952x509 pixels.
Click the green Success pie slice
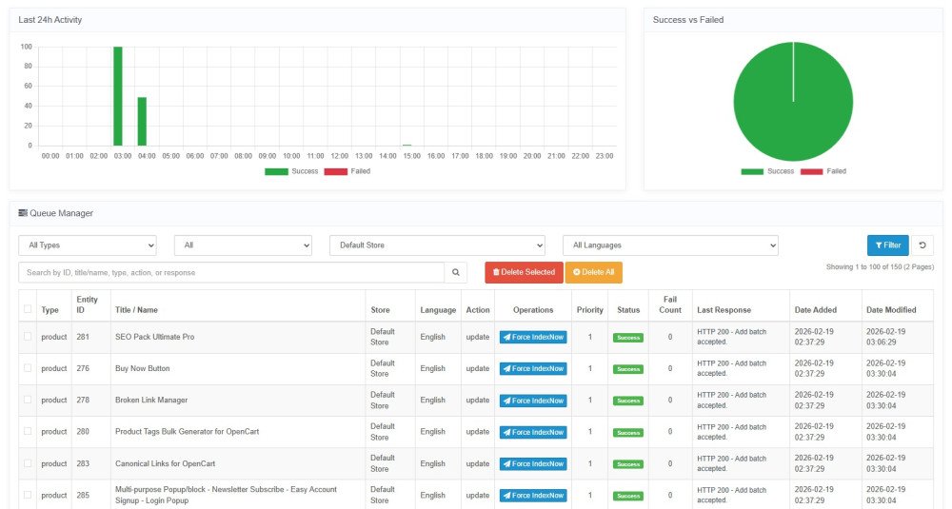tap(793, 101)
